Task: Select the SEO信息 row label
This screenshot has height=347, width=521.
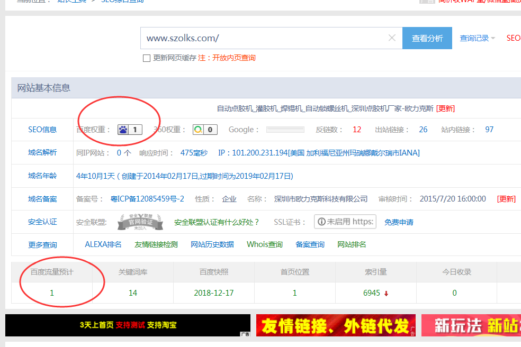Action: point(42,130)
